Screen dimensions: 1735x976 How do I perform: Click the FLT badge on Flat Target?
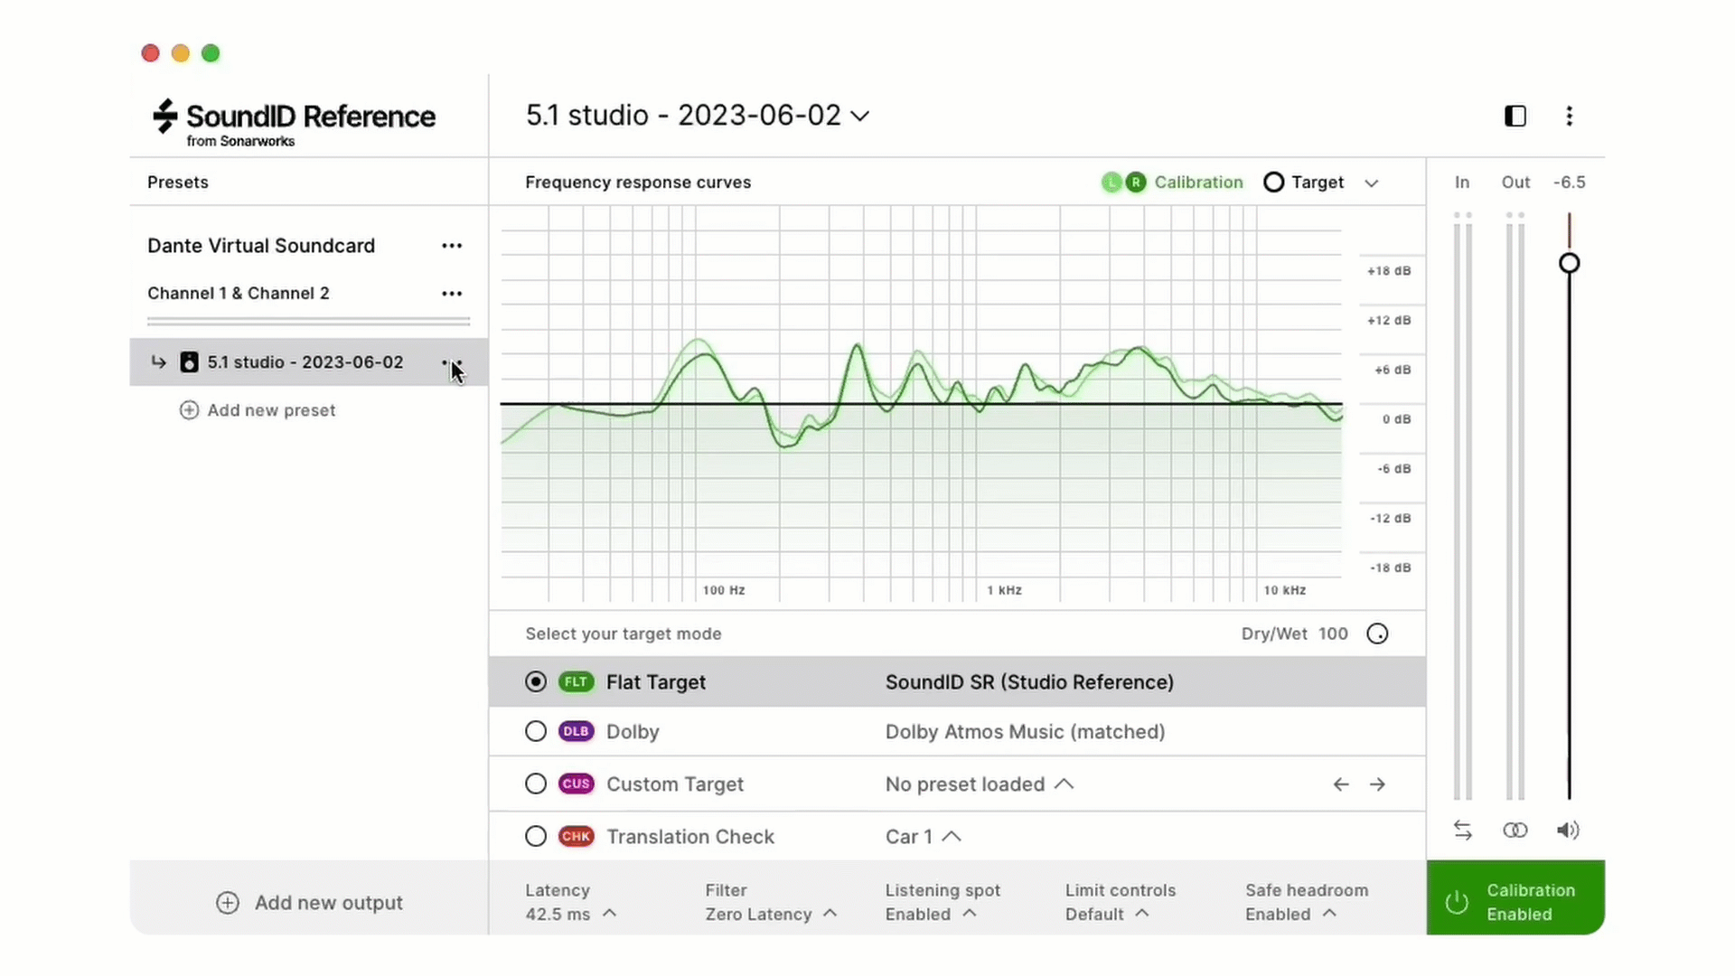(576, 682)
